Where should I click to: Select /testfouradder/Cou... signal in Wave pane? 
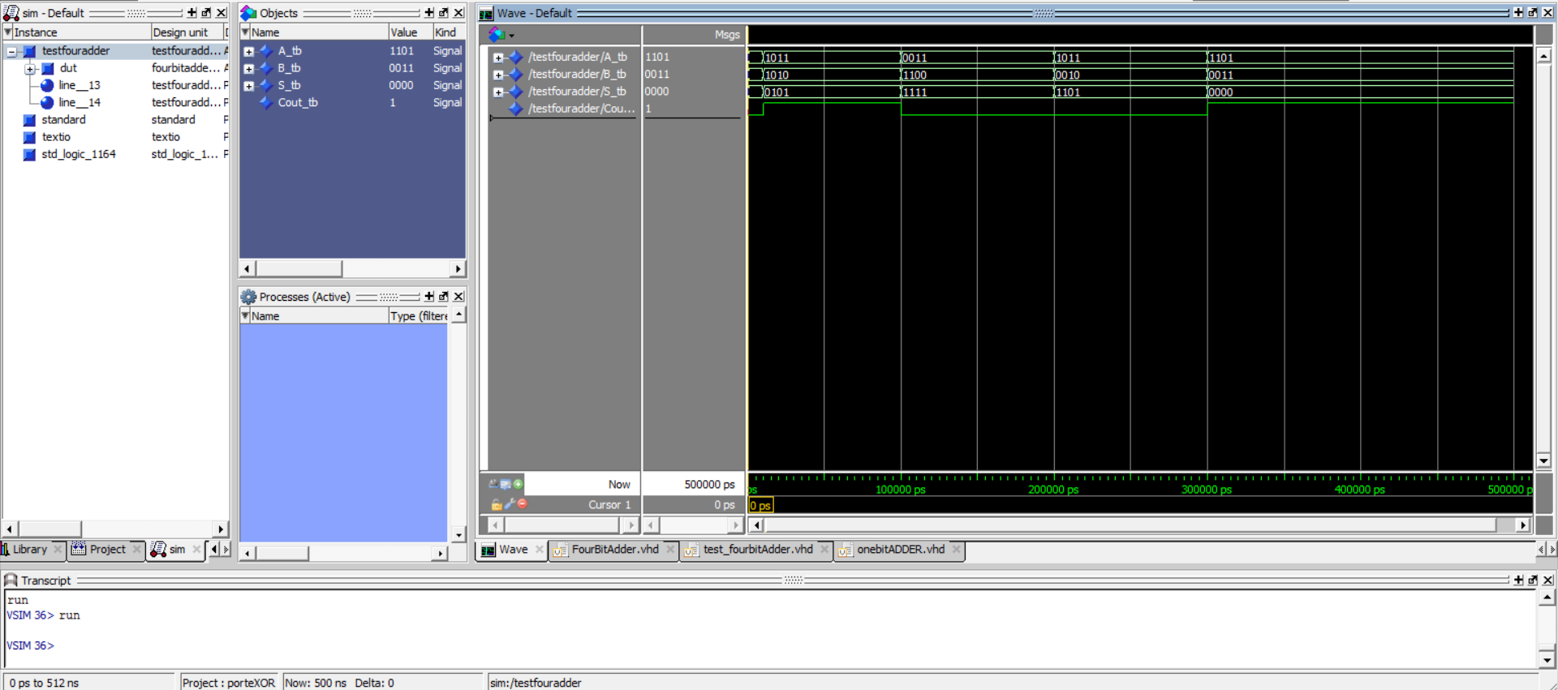581,109
